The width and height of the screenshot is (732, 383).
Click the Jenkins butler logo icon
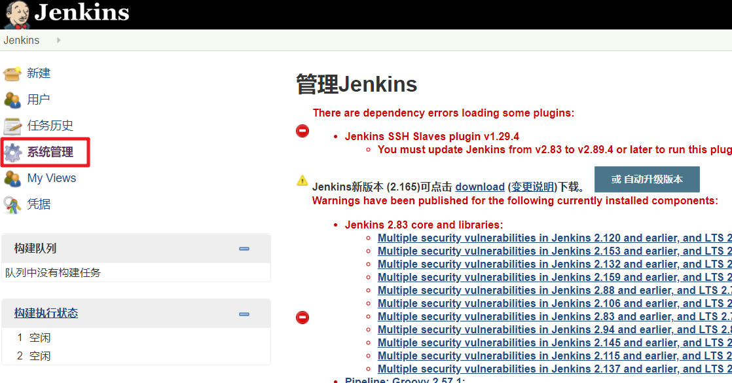(17, 14)
